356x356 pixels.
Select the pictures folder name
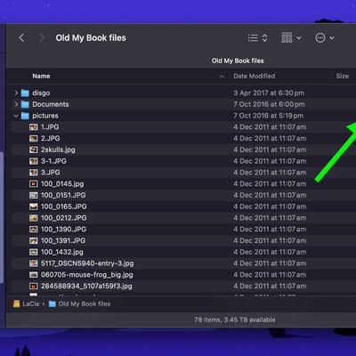pyautogui.click(x=45, y=116)
